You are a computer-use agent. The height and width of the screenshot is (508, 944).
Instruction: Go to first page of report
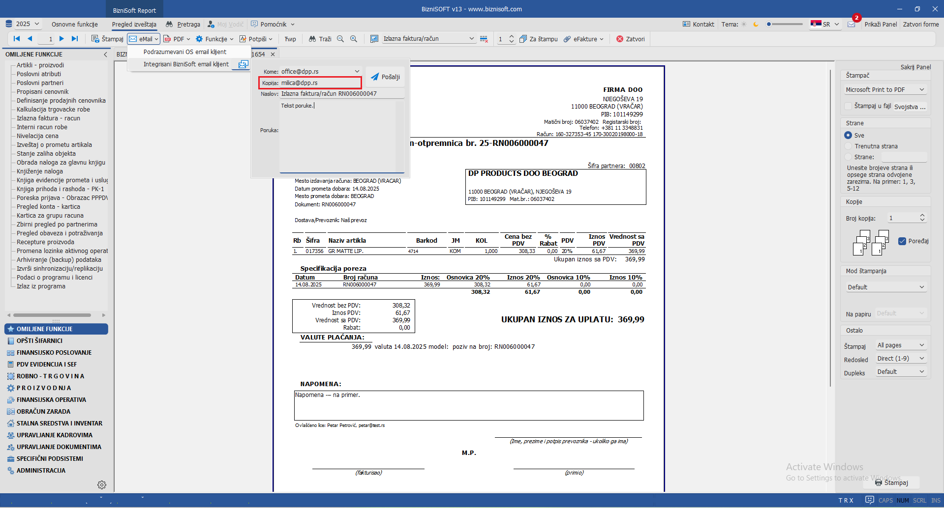pos(17,39)
